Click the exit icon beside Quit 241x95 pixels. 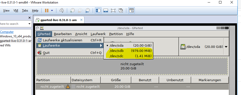40,53
